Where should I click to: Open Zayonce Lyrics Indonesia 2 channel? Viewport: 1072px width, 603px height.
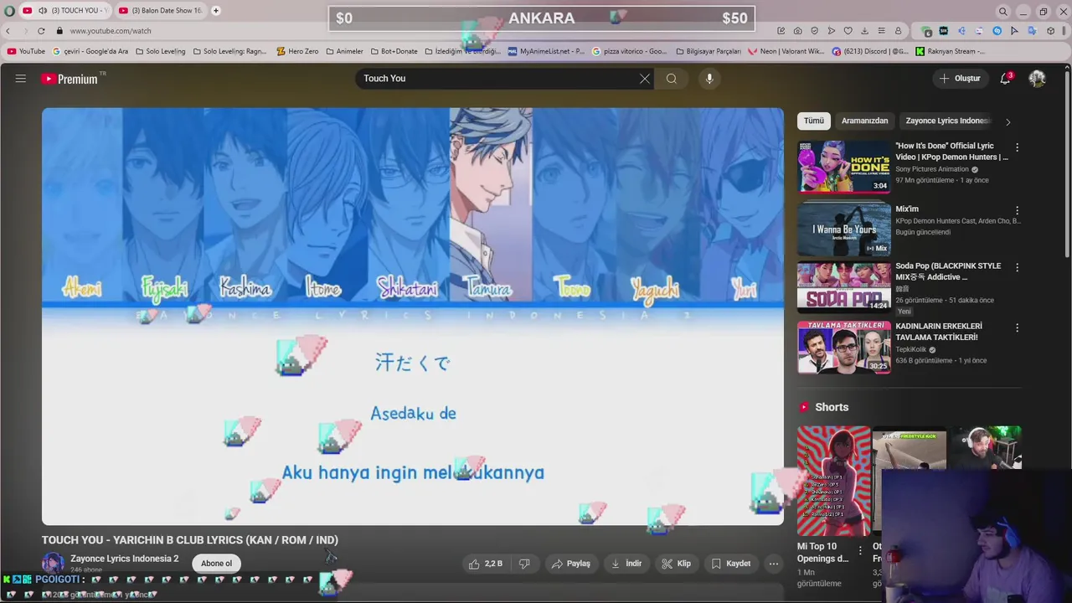coord(125,559)
